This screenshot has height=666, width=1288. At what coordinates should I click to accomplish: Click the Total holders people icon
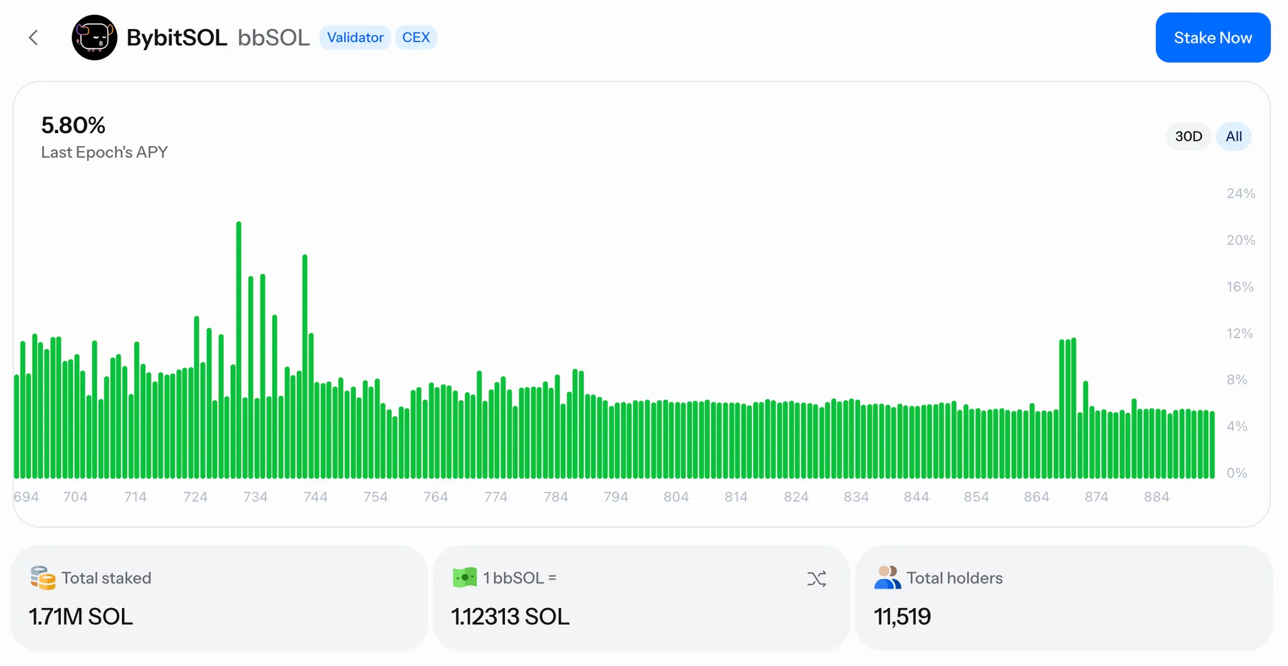coord(887,578)
